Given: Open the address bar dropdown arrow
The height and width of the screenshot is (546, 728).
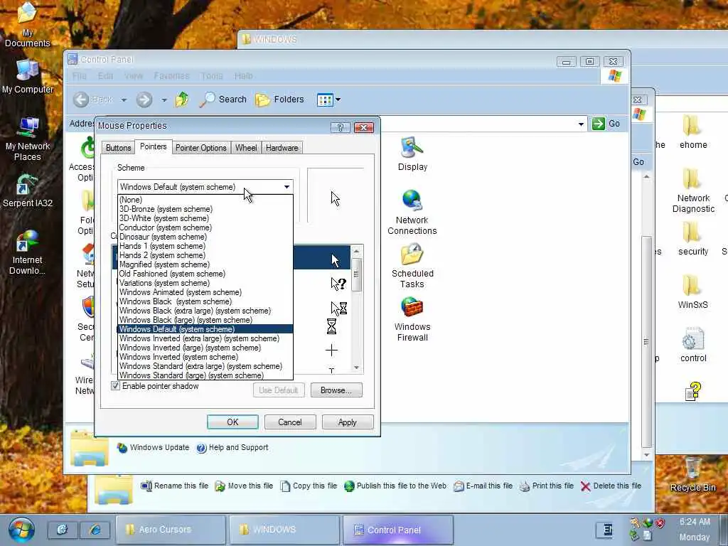Looking at the screenshot, I should pos(581,124).
